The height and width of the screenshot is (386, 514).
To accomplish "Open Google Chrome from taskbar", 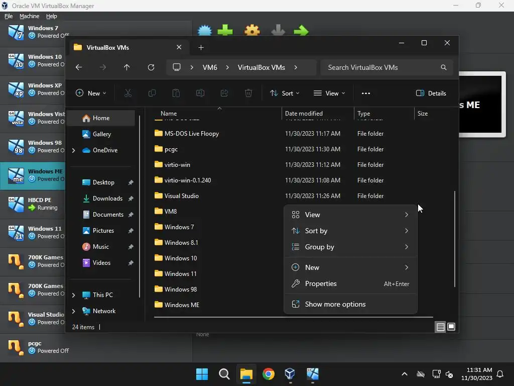I will 269,374.
